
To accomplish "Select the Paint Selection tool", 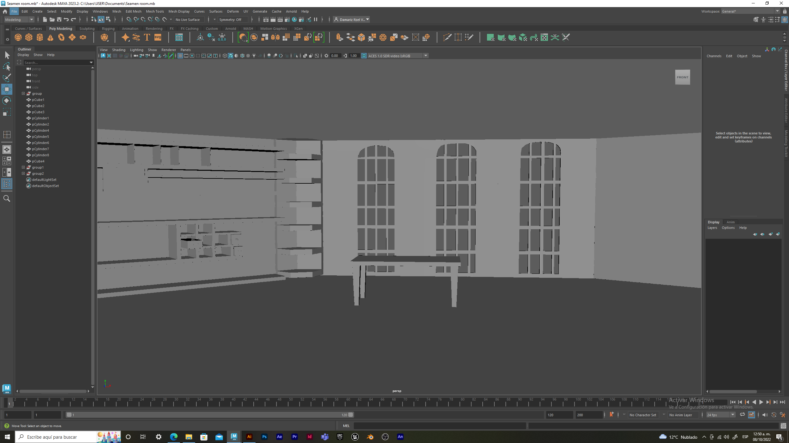I will click(7, 78).
